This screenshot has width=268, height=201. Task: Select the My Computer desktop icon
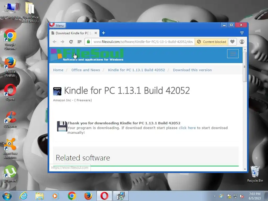[10, 11]
